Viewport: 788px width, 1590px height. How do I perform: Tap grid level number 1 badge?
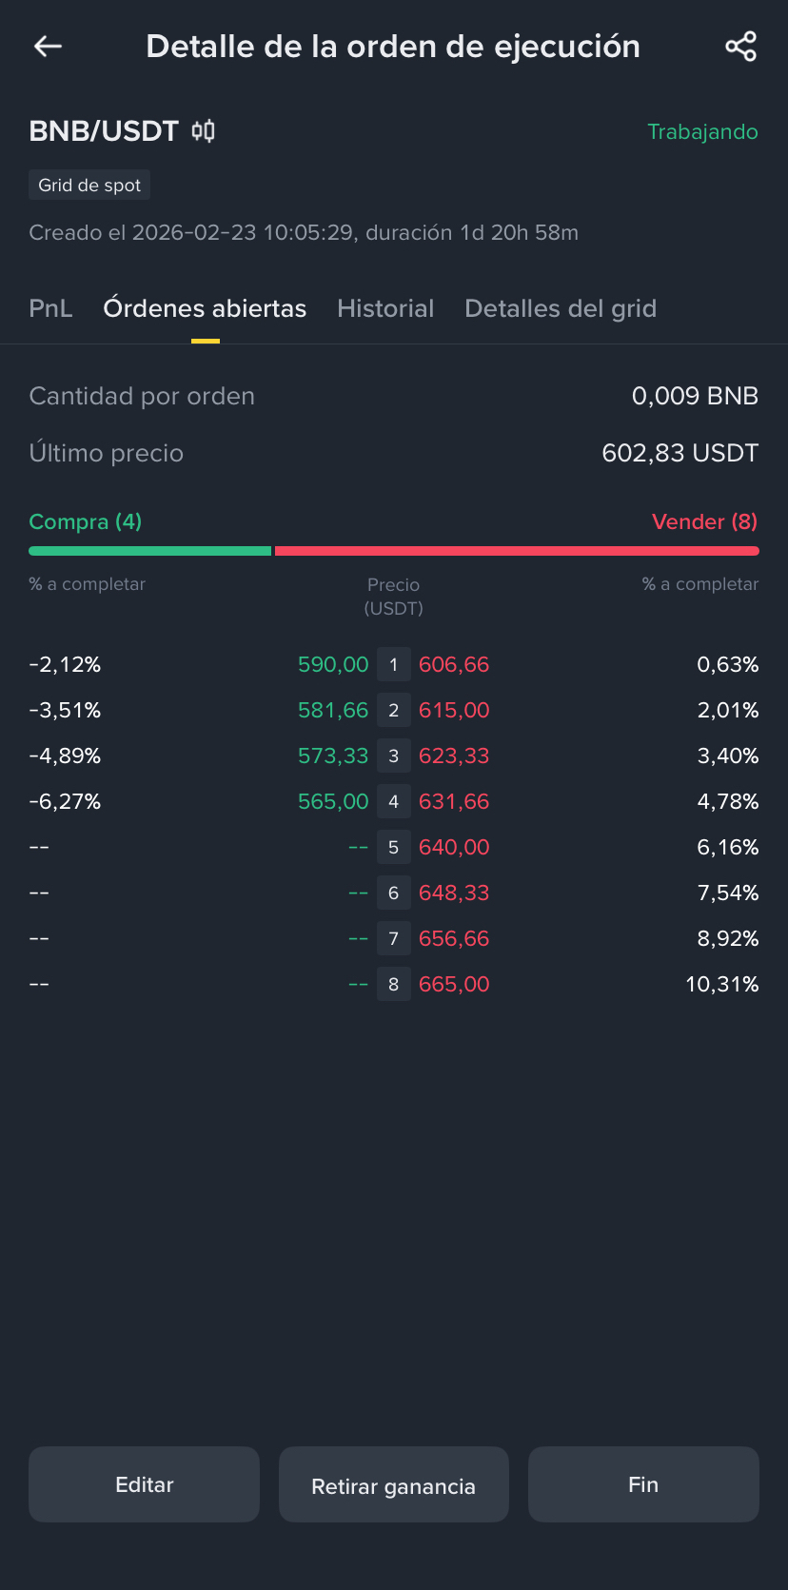pos(393,664)
